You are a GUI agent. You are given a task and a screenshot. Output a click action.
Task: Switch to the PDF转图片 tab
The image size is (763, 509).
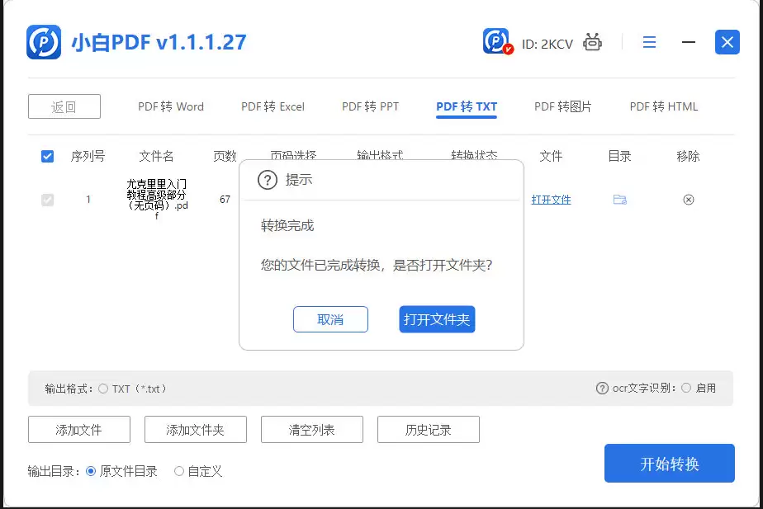pos(562,106)
